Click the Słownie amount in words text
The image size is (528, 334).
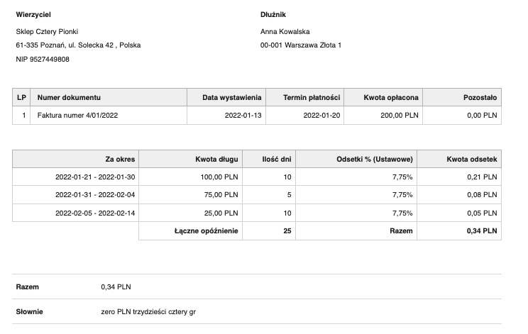(148, 312)
